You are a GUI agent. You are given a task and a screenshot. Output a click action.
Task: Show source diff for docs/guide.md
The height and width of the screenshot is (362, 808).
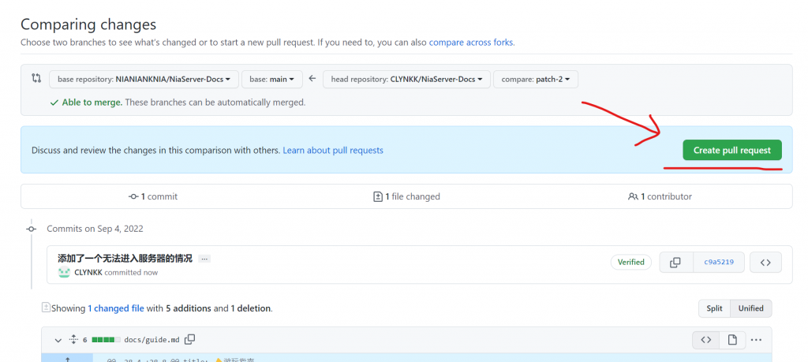coord(706,340)
